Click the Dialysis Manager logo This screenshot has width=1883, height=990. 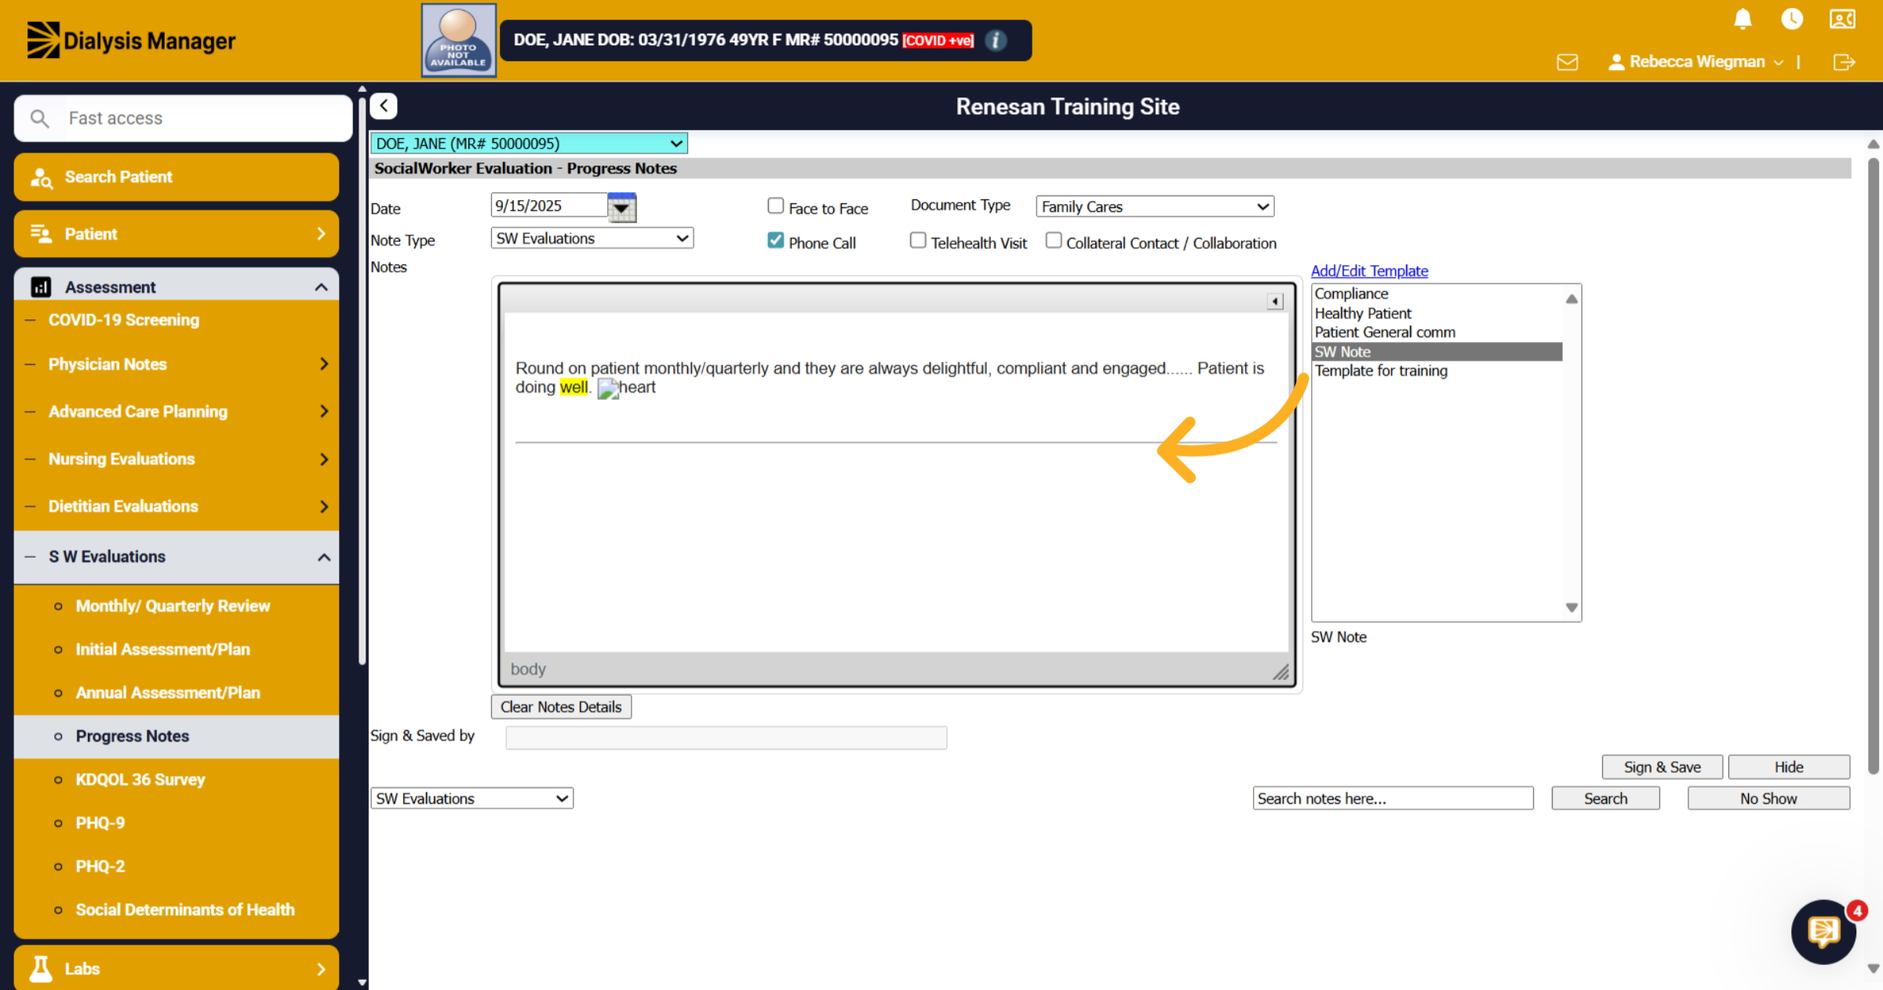pos(131,40)
